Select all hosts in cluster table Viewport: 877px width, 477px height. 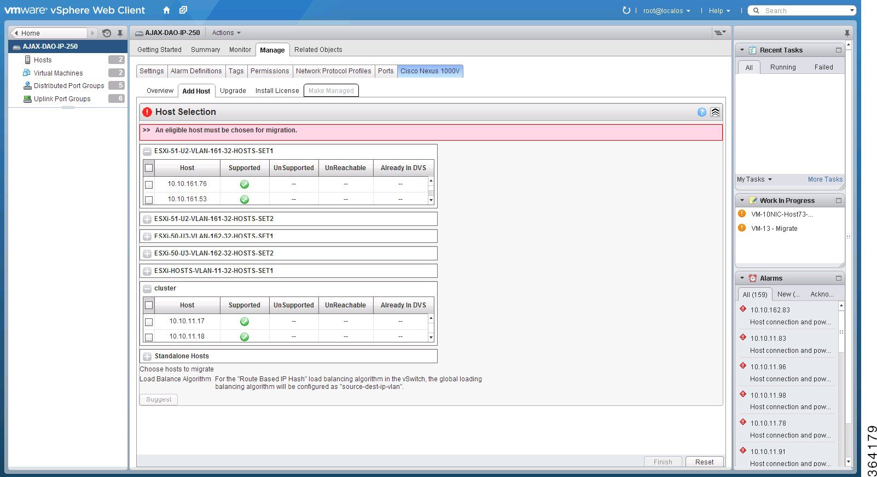point(149,305)
